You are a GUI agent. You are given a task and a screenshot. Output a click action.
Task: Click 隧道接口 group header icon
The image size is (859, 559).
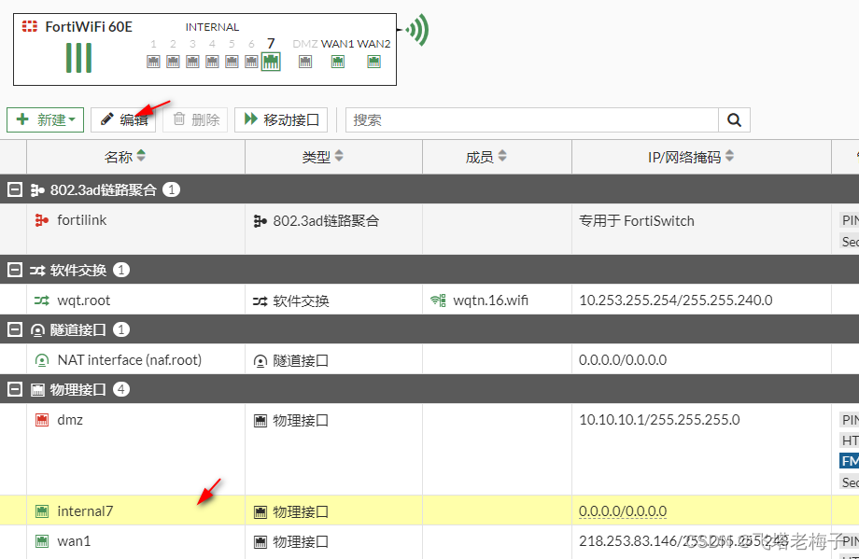pos(37,330)
